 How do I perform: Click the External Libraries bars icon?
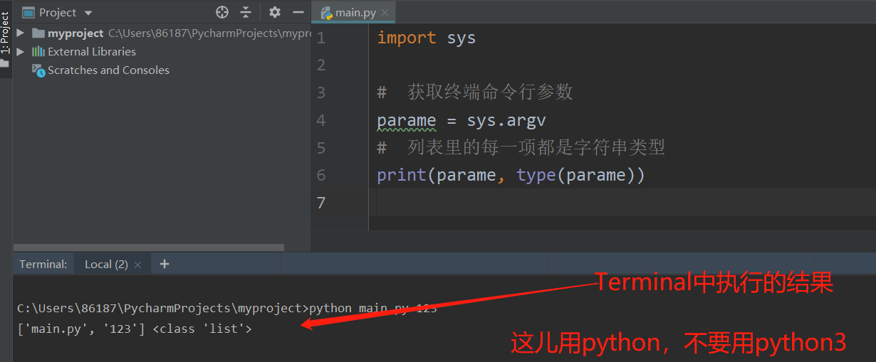[x=38, y=52]
